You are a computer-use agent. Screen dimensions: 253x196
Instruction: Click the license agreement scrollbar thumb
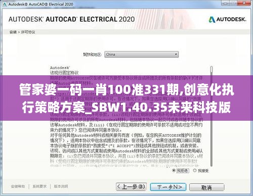point(212,70)
